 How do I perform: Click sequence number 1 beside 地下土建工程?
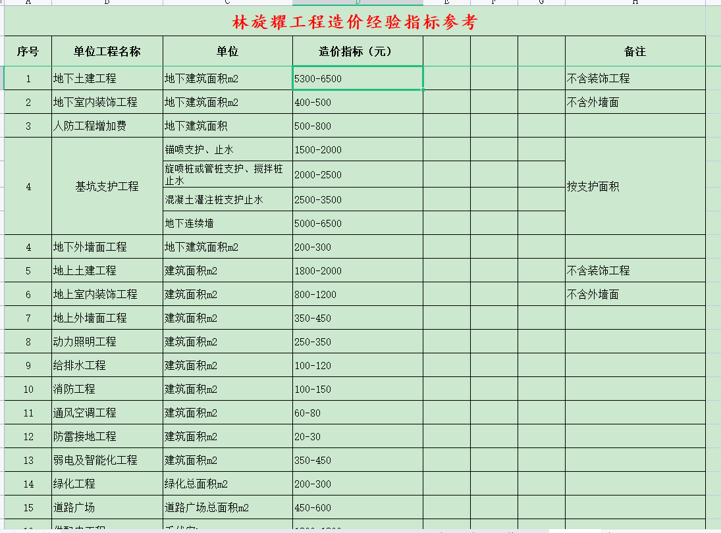(x=28, y=78)
